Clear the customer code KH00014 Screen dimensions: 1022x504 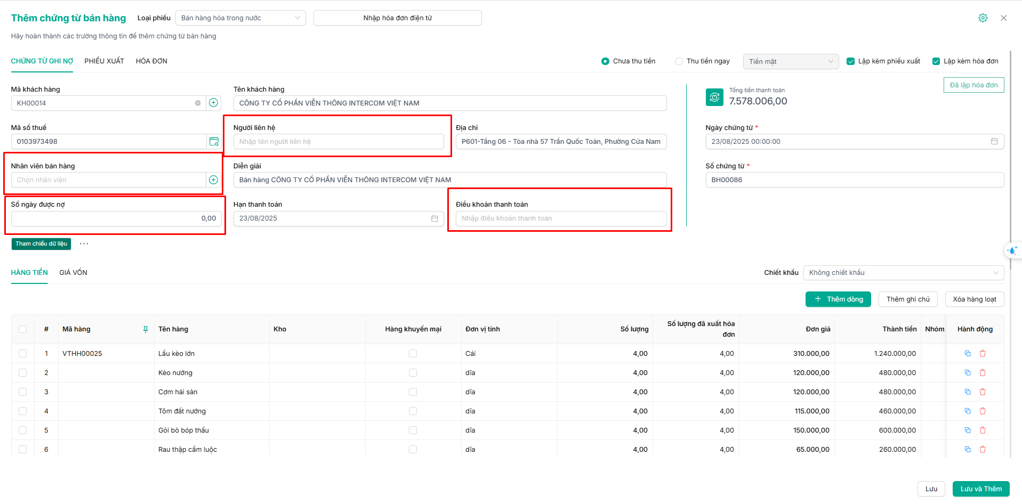pyautogui.click(x=198, y=103)
